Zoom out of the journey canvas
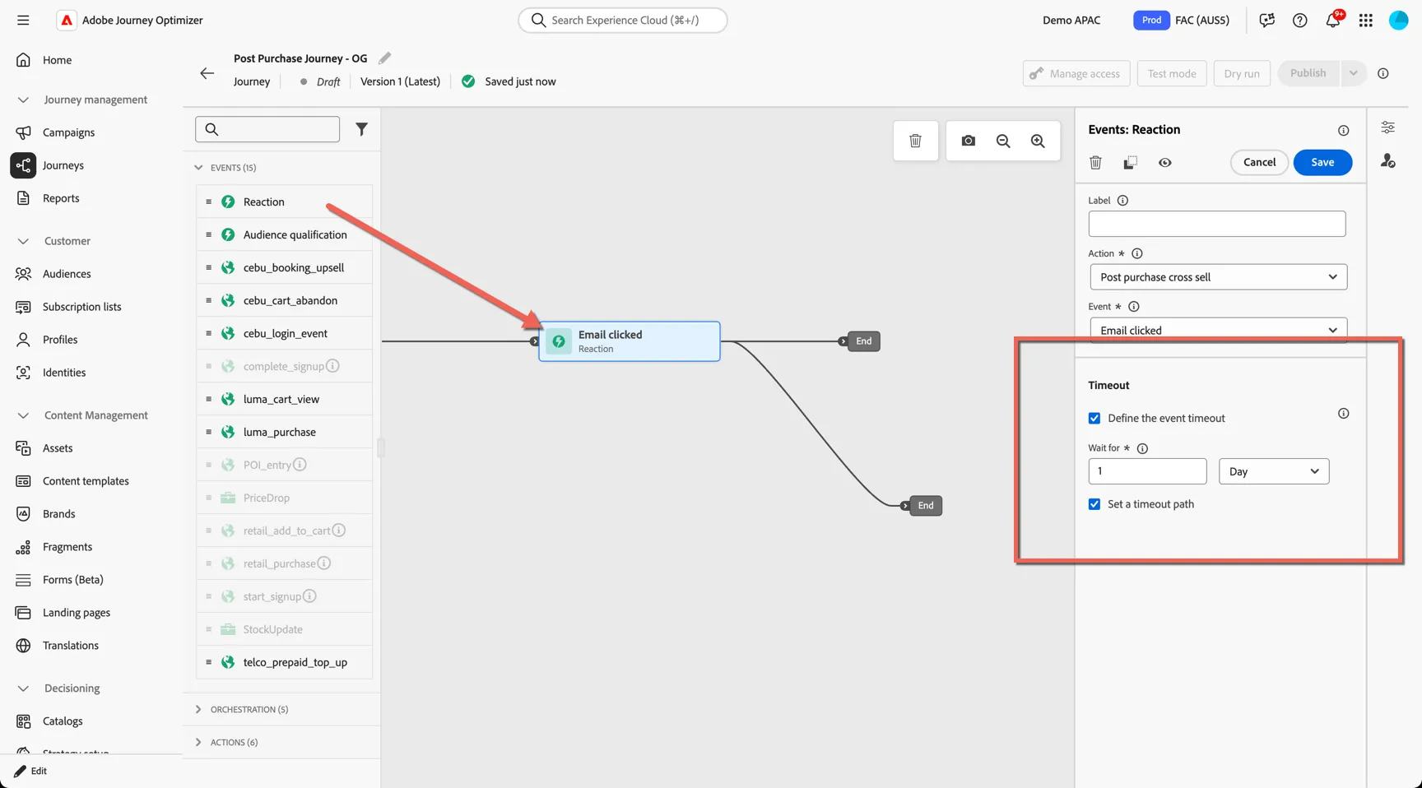This screenshot has width=1422, height=788. pos(1003,141)
